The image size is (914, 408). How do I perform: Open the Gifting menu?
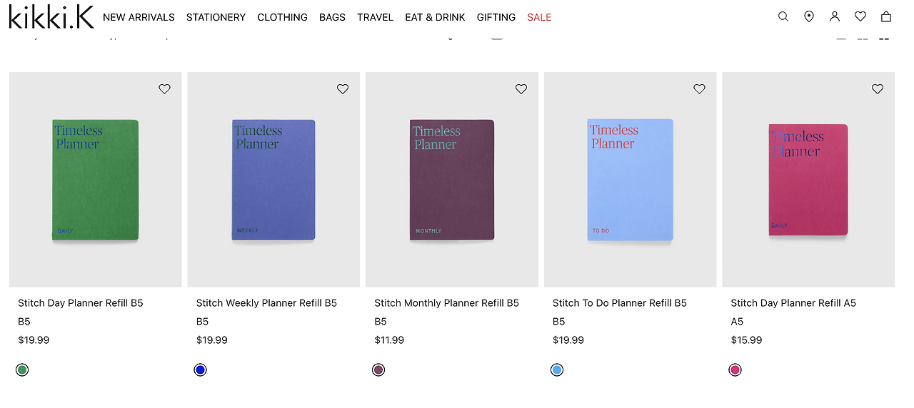[x=496, y=17]
